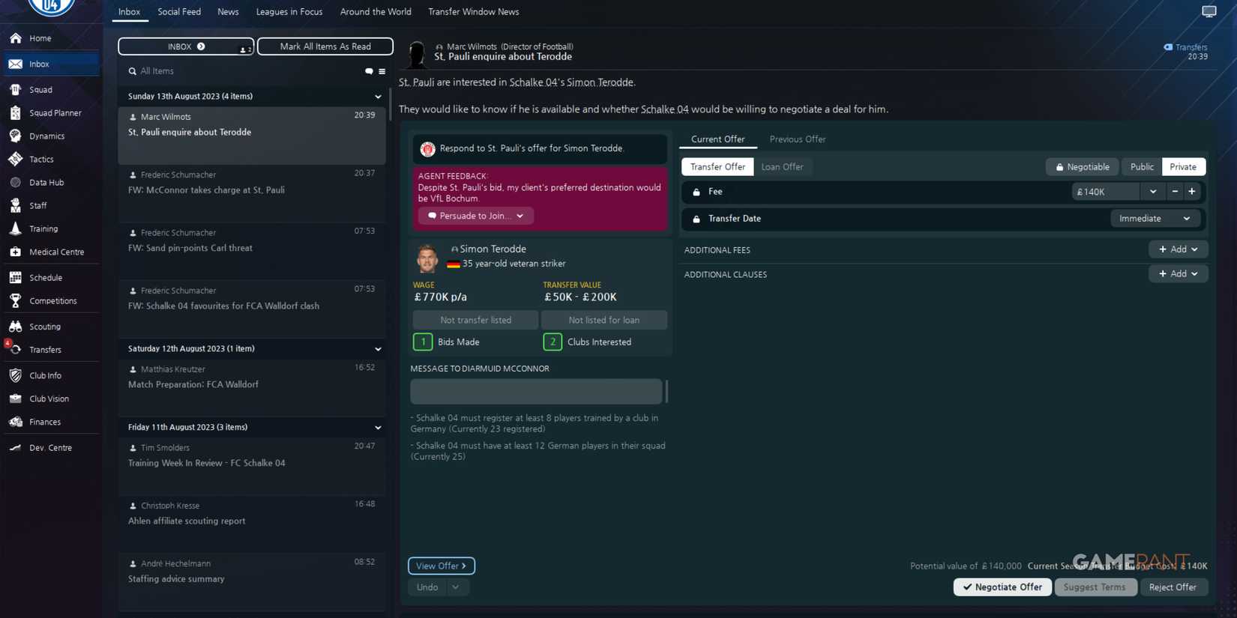The height and width of the screenshot is (618, 1237).
Task: Open Finances sidebar icon
Action: pyautogui.click(x=16, y=422)
